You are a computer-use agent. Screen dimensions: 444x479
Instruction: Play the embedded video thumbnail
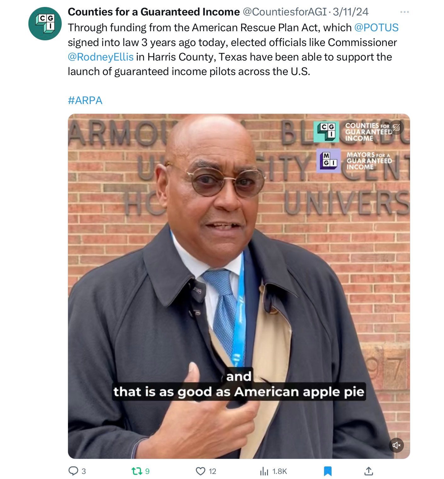[239, 286]
